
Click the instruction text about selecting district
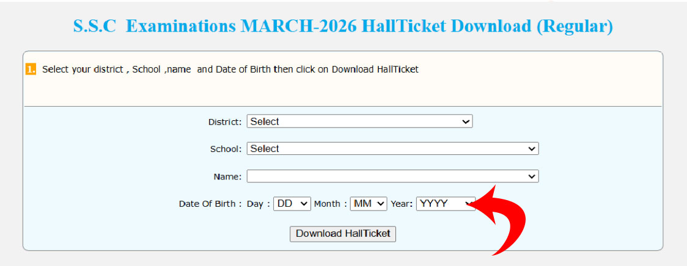pyautogui.click(x=230, y=70)
